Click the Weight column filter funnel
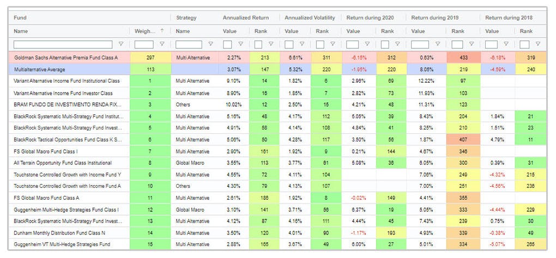 point(163,44)
